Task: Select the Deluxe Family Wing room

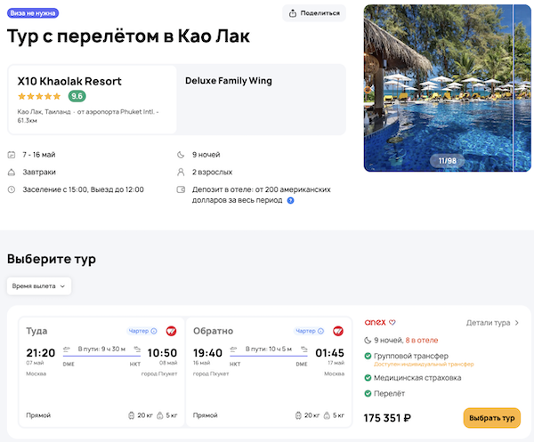Action: (x=229, y=81)
